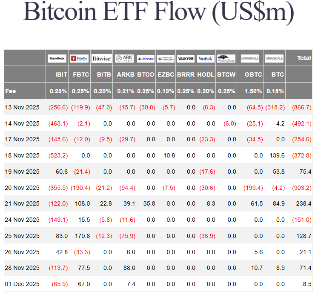Click the WisdomTree logo

(x=226, y=58)
